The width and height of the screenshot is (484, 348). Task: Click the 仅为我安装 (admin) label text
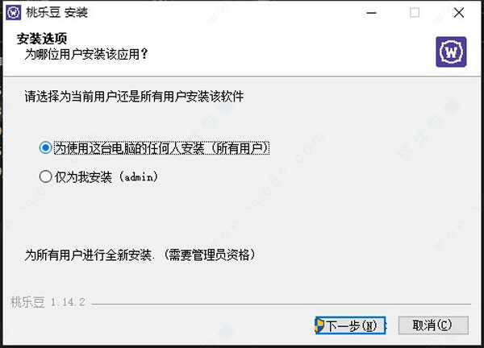(x=106, y=177)
